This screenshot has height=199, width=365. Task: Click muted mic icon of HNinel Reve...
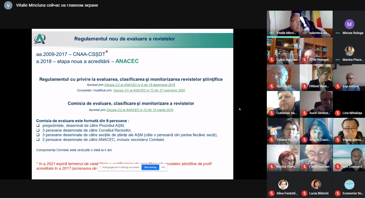(x=304, y=86)
